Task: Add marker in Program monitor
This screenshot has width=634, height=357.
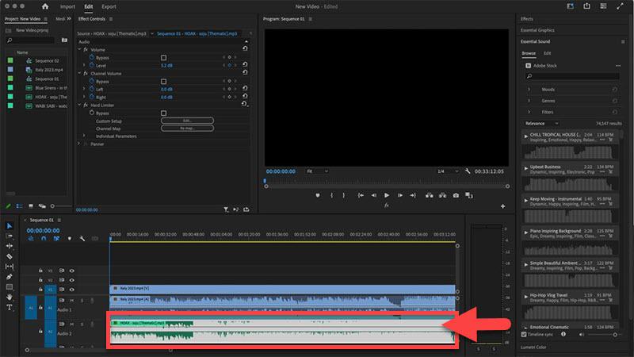Action: pyautogui.click(x=318, y=195)
